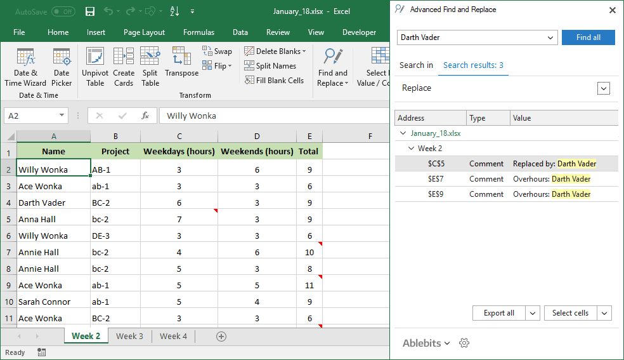Click the Save floppy disk icon
Viewport: 624px width, 360px height.
[90, 11]
